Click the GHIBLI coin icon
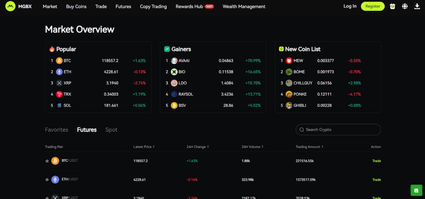This screenshot has height=199, width=425. coord(289,106)
